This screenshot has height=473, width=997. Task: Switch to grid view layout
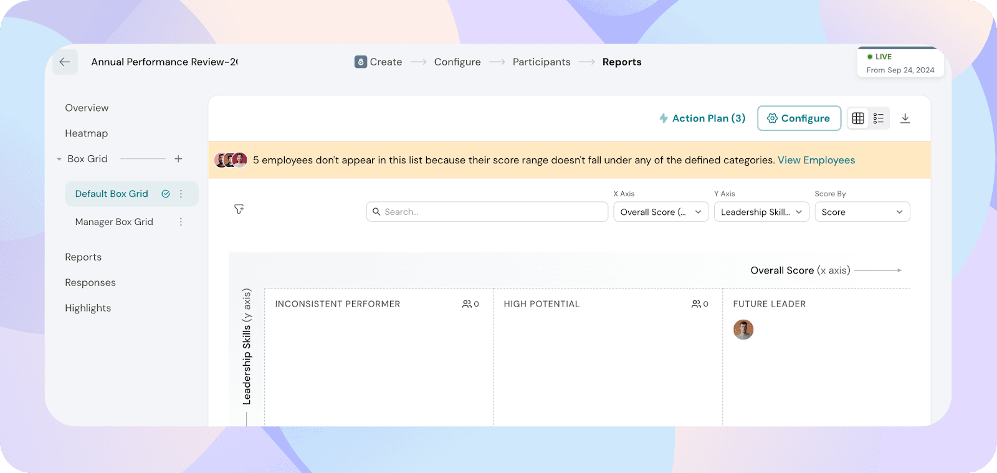coord(858,118)
